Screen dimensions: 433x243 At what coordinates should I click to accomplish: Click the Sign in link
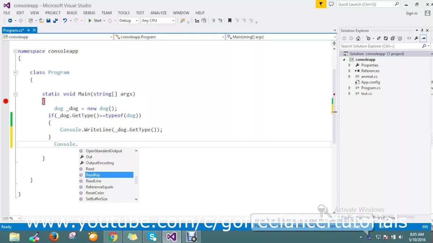coord(411,13)
